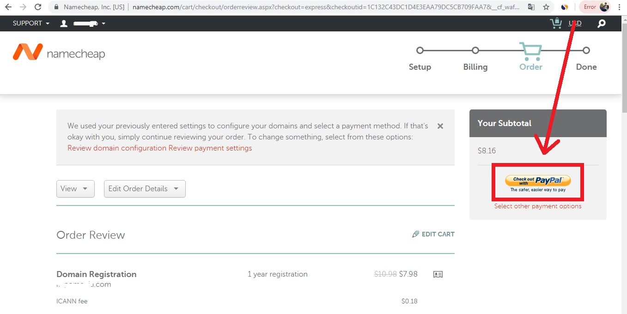Click Select other payment options link
Viewport: 627px width, 314px height.
click(x=538, y=206)
